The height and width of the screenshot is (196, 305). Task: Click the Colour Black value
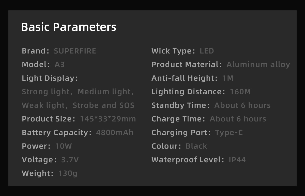click(196, 146)
